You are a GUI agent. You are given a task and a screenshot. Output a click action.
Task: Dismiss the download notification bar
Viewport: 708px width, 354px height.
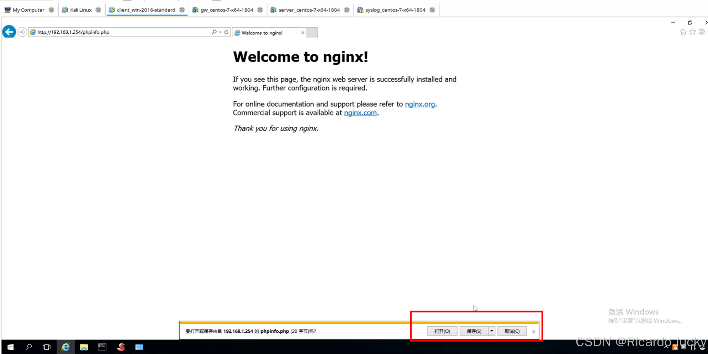(x=533, y=332)
